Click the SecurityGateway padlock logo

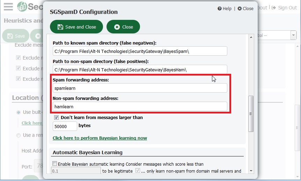[x=22, y=7]
